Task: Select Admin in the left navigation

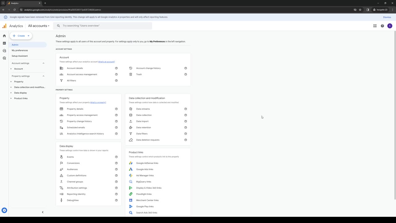Action: coord(28,45)
